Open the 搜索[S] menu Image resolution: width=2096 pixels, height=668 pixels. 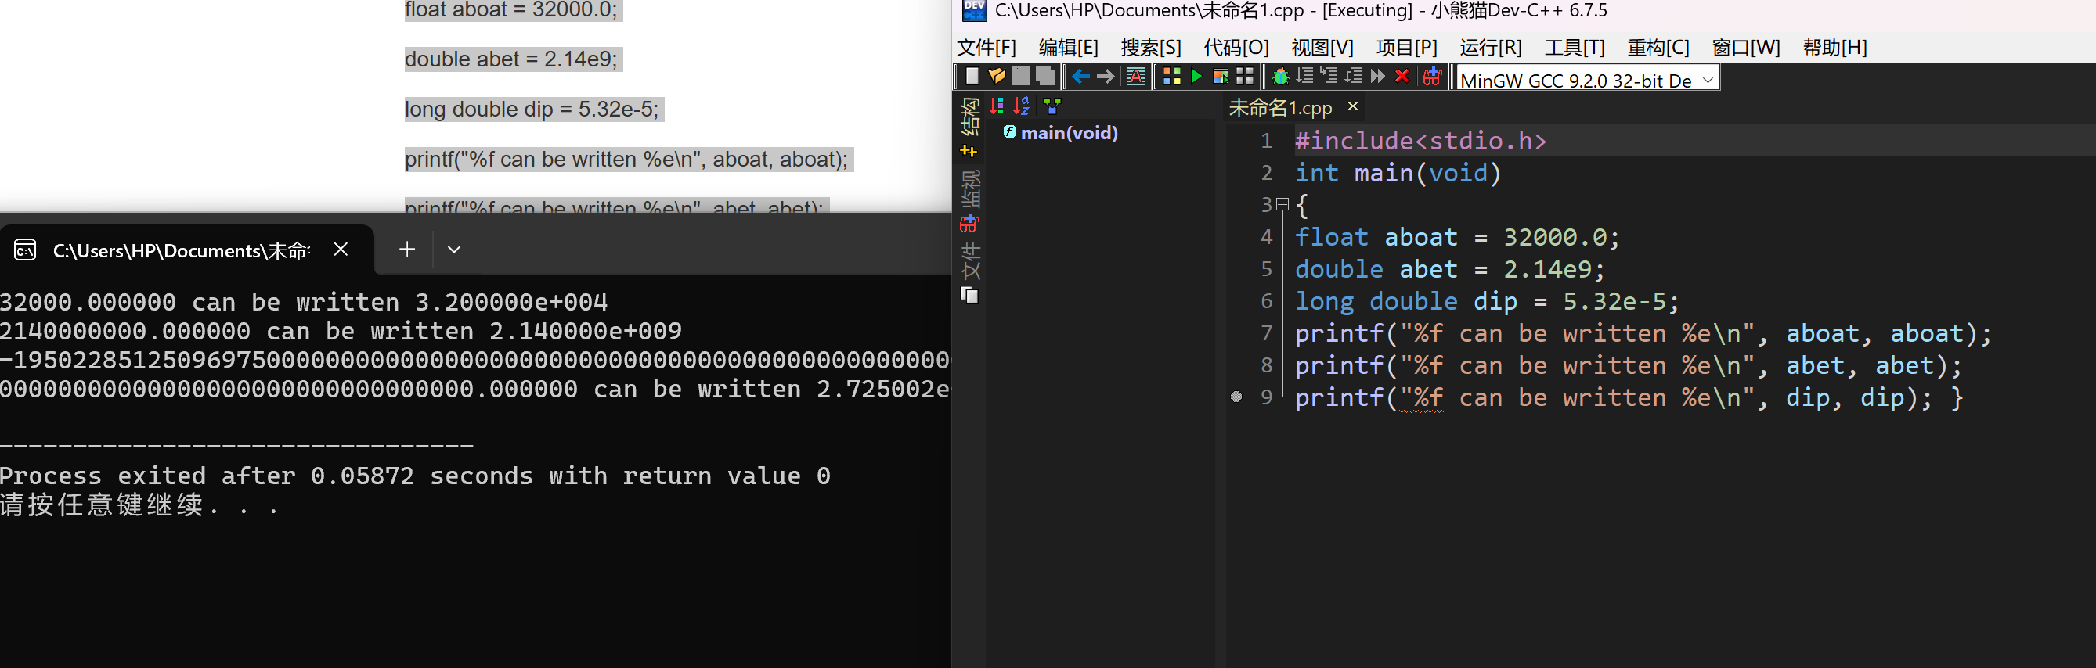tap(1150, 47)
